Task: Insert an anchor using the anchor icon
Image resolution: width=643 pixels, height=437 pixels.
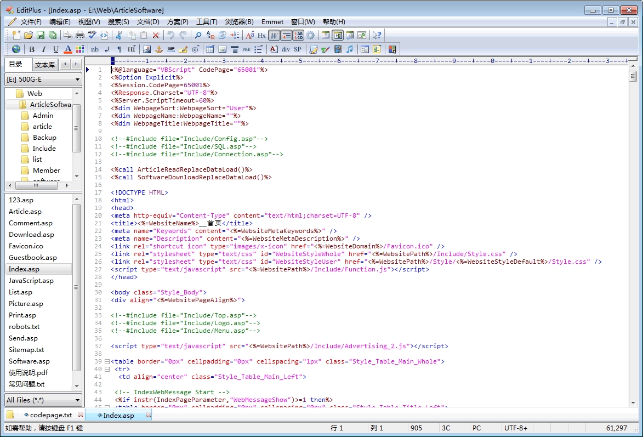Action: pos(159,49)
